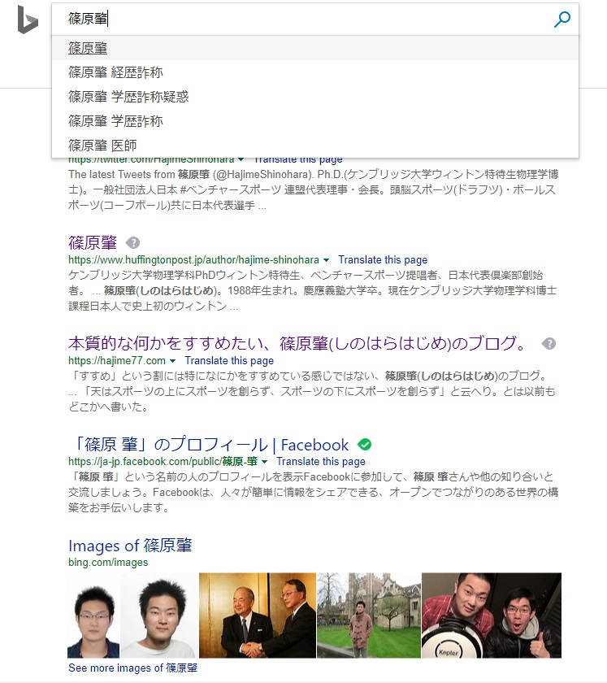This screenshot has height=683, width=607.
Task: Click the Bing logo icon
Action: click(28, 20)
